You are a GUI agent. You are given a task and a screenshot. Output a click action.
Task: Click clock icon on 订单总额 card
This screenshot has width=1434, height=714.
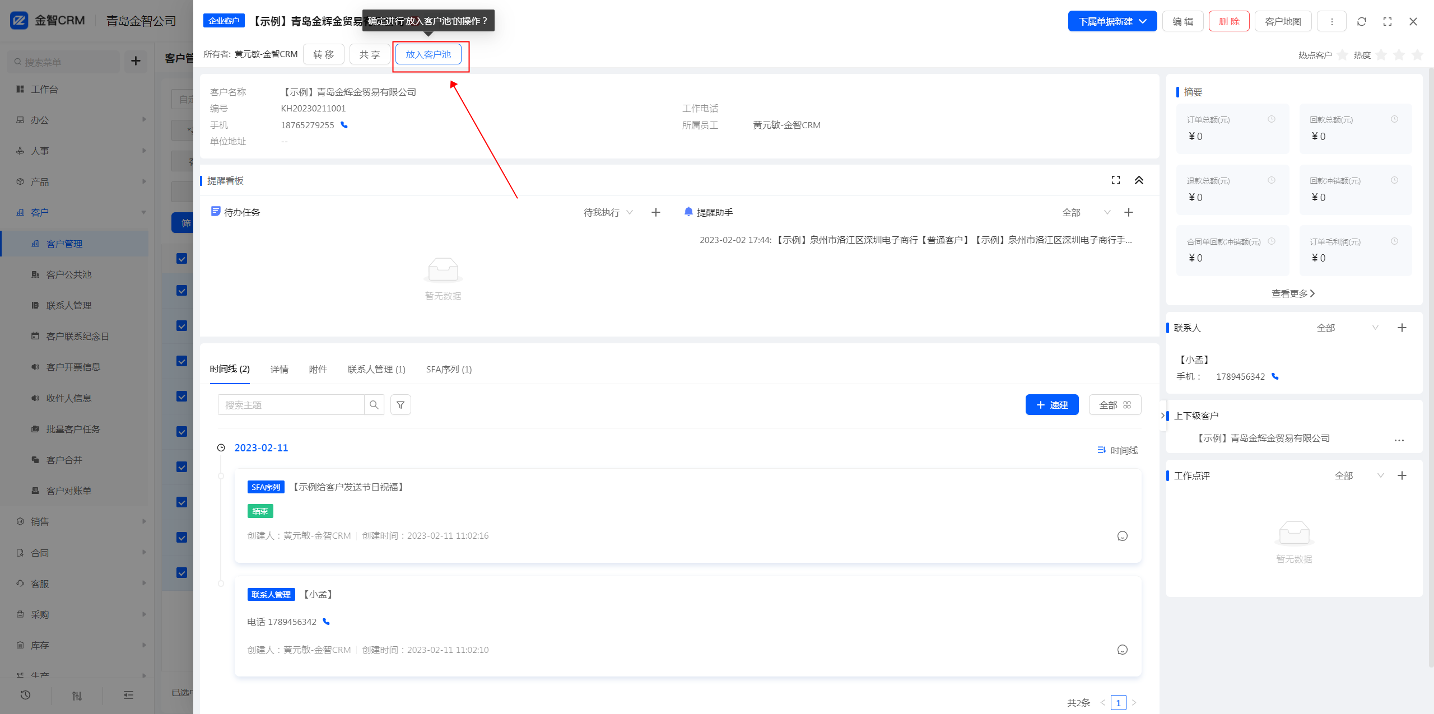click(1272, 119)
